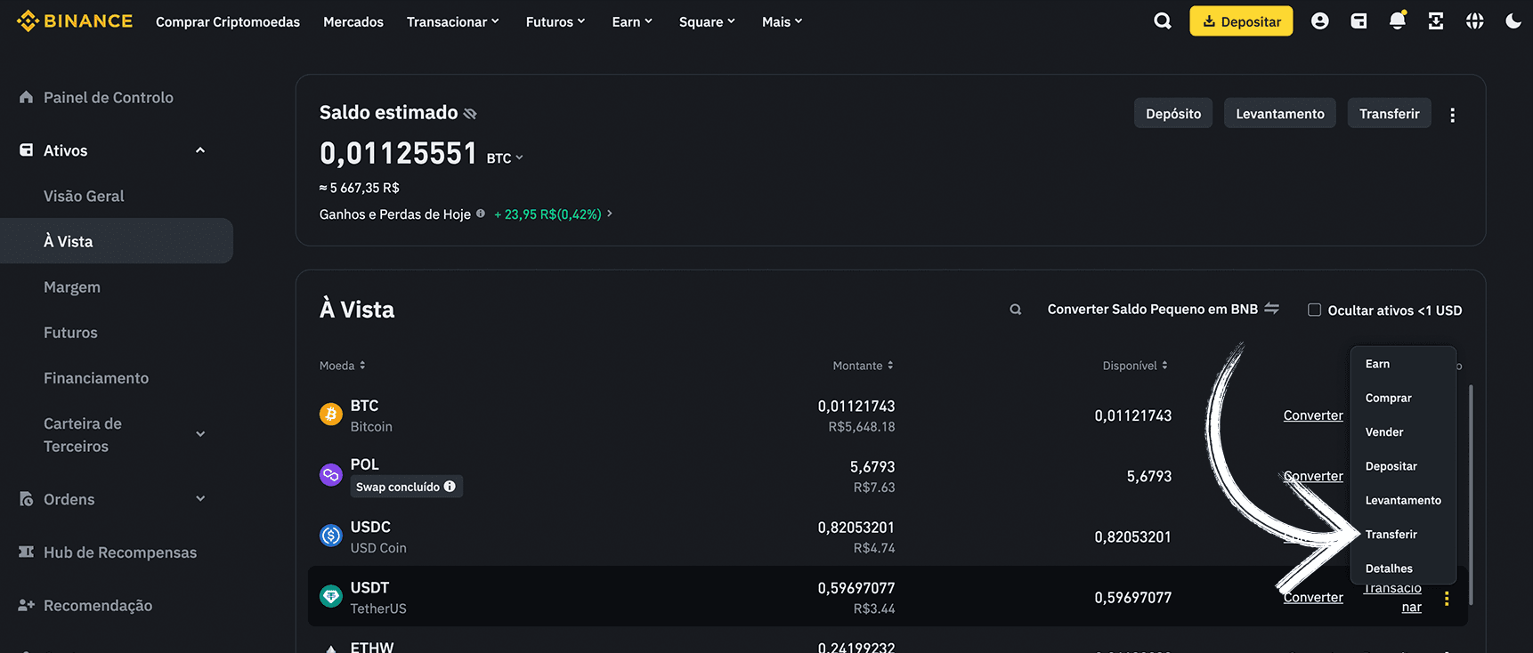Click the Depósito button in the balance card
The width and height of the screenshot is (1533, 653).
1173,113
